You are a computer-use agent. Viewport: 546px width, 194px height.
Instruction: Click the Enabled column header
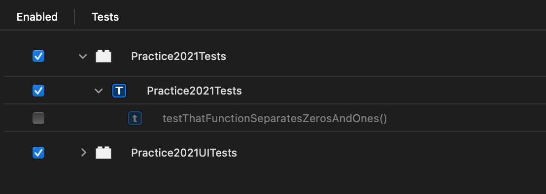pyautogui.click(x=37, y=17)
